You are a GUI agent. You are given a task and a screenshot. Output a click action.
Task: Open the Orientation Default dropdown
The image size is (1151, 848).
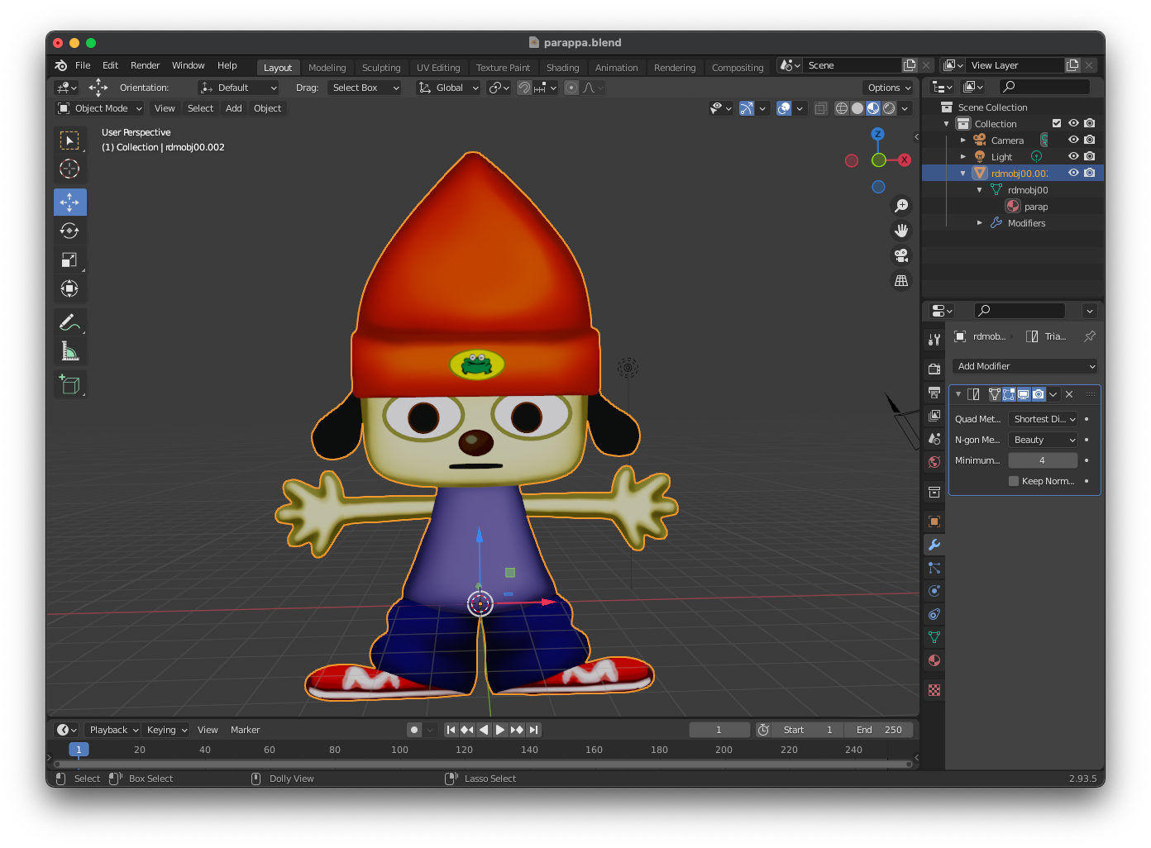pos(238,88)
